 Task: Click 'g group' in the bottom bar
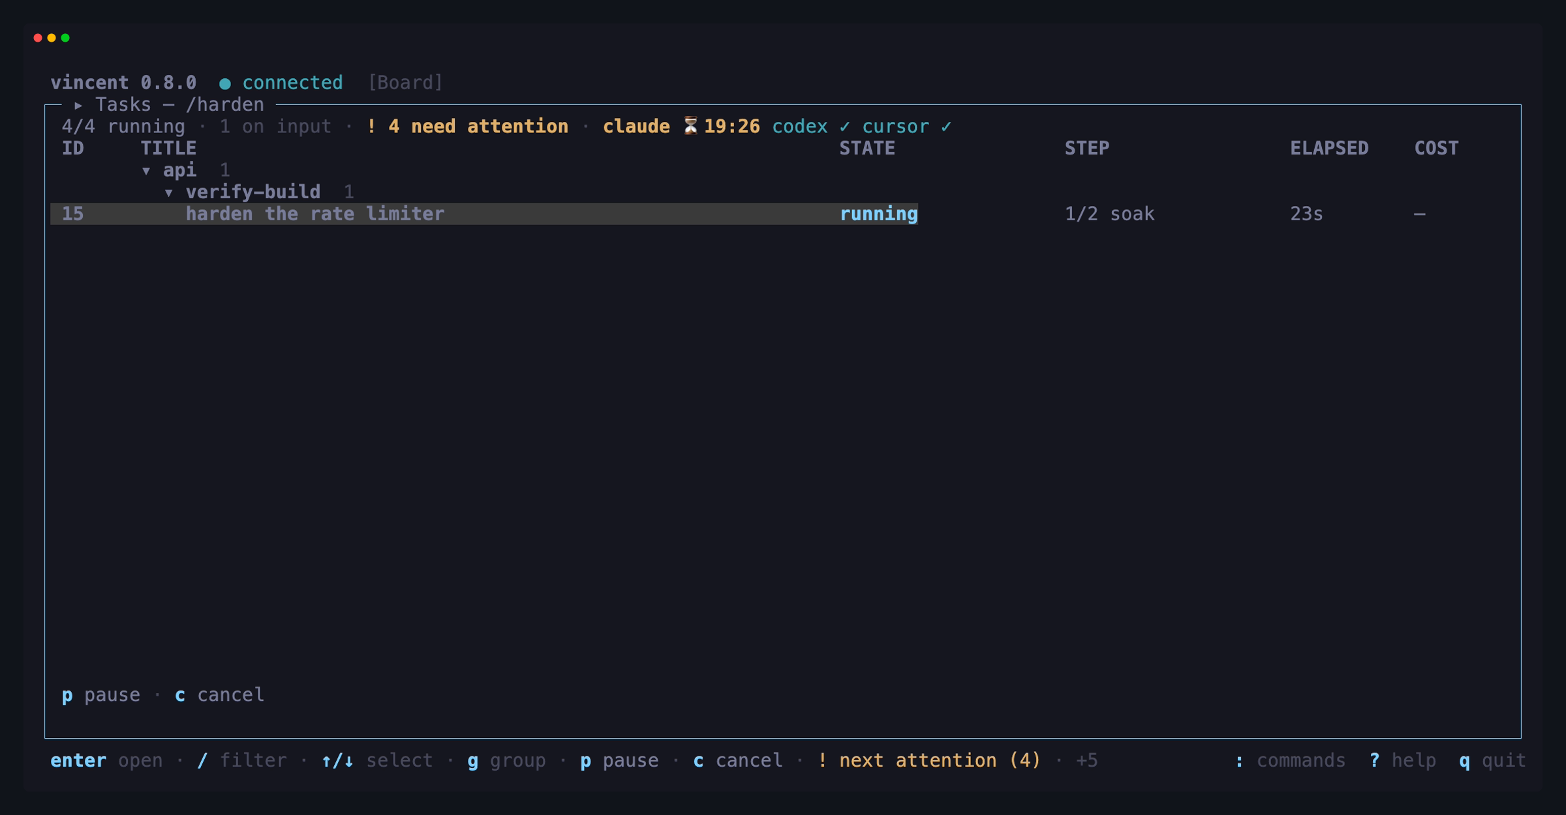point(506,761)
